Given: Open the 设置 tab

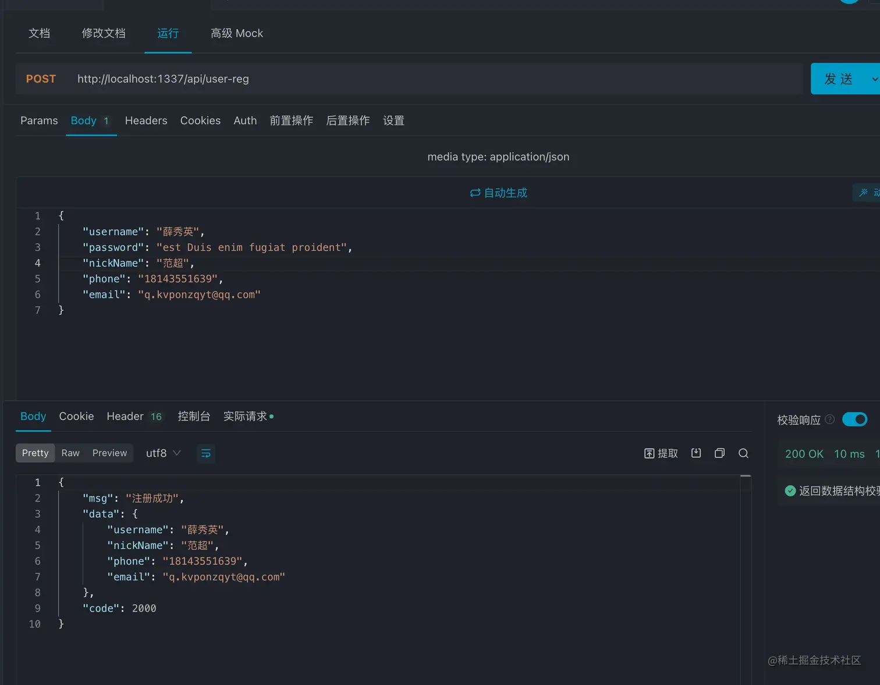Looking at the screenshot, I should click(x=393, y=121).
